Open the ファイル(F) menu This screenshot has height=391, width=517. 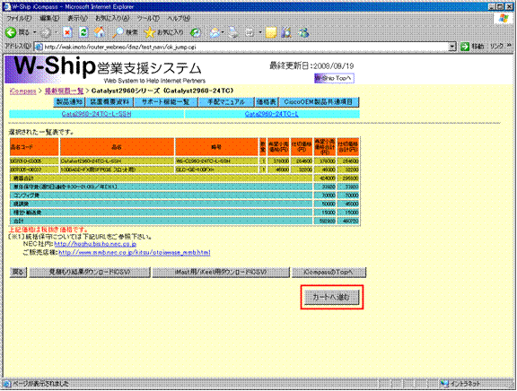point(19,19)
